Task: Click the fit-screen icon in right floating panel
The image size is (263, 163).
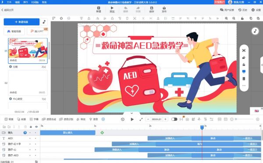Action: [x=244, y=51]
